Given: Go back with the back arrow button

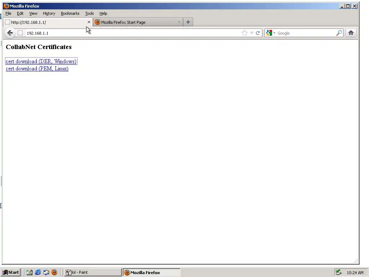Looking at the screenshot, I should click(10, 33).
